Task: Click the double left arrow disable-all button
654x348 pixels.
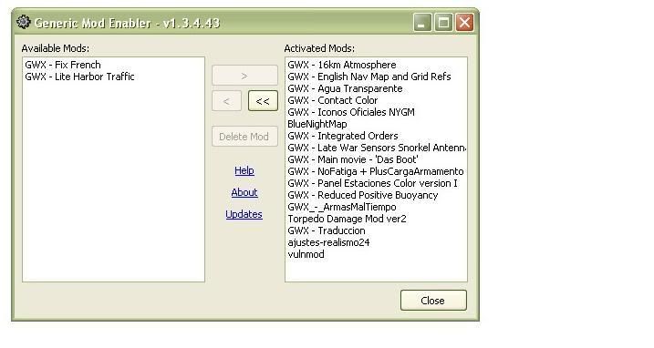Action: point(263,101)
